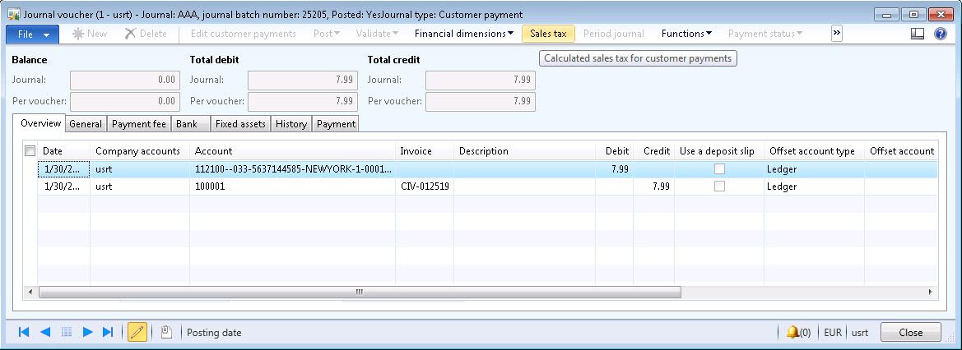The width and height of the screenshot is (962, 350).
Task: Click the Balance Journal amount field
Action: click(125, 80)
